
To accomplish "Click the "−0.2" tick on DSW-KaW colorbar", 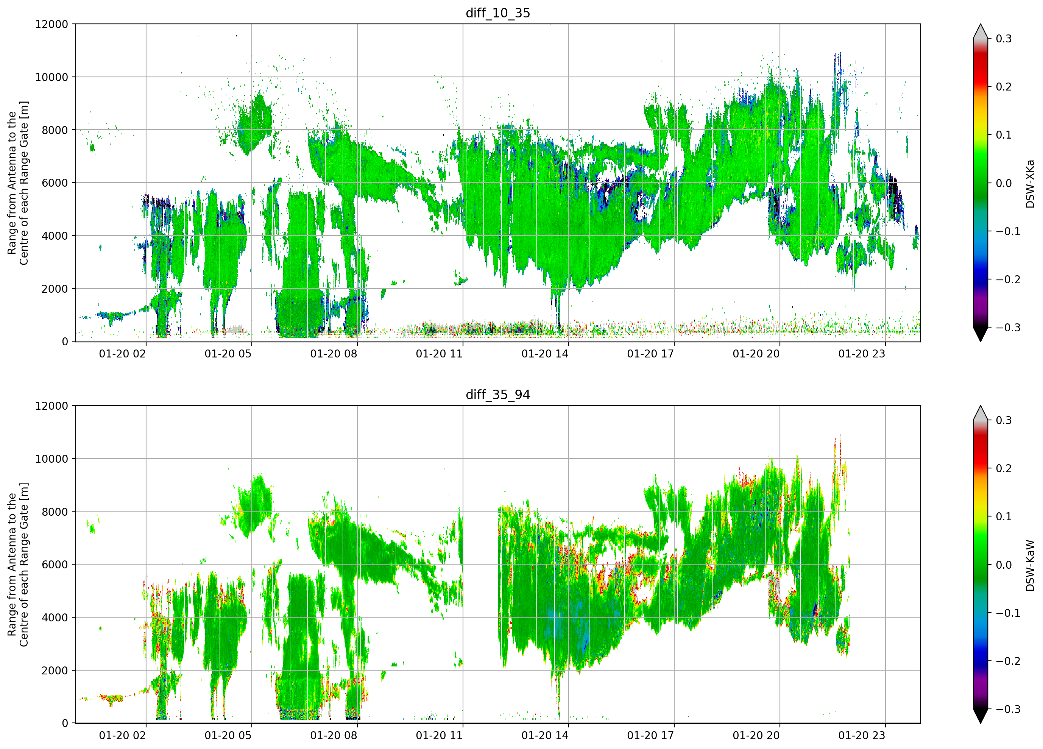I will [1008, 662].
